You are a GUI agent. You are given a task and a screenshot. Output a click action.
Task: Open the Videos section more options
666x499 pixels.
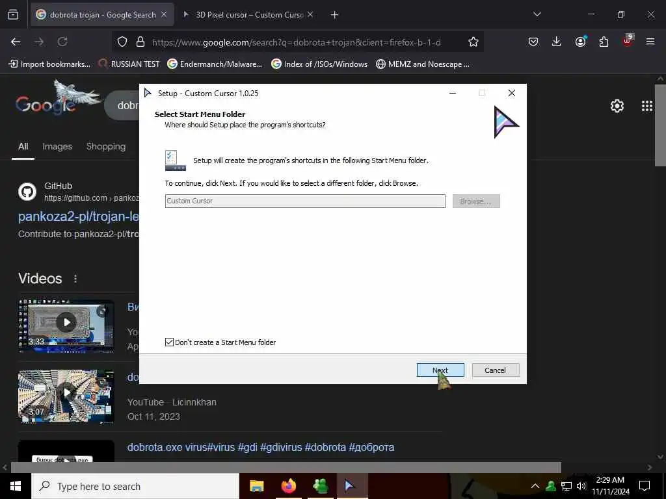coord(75,278)
